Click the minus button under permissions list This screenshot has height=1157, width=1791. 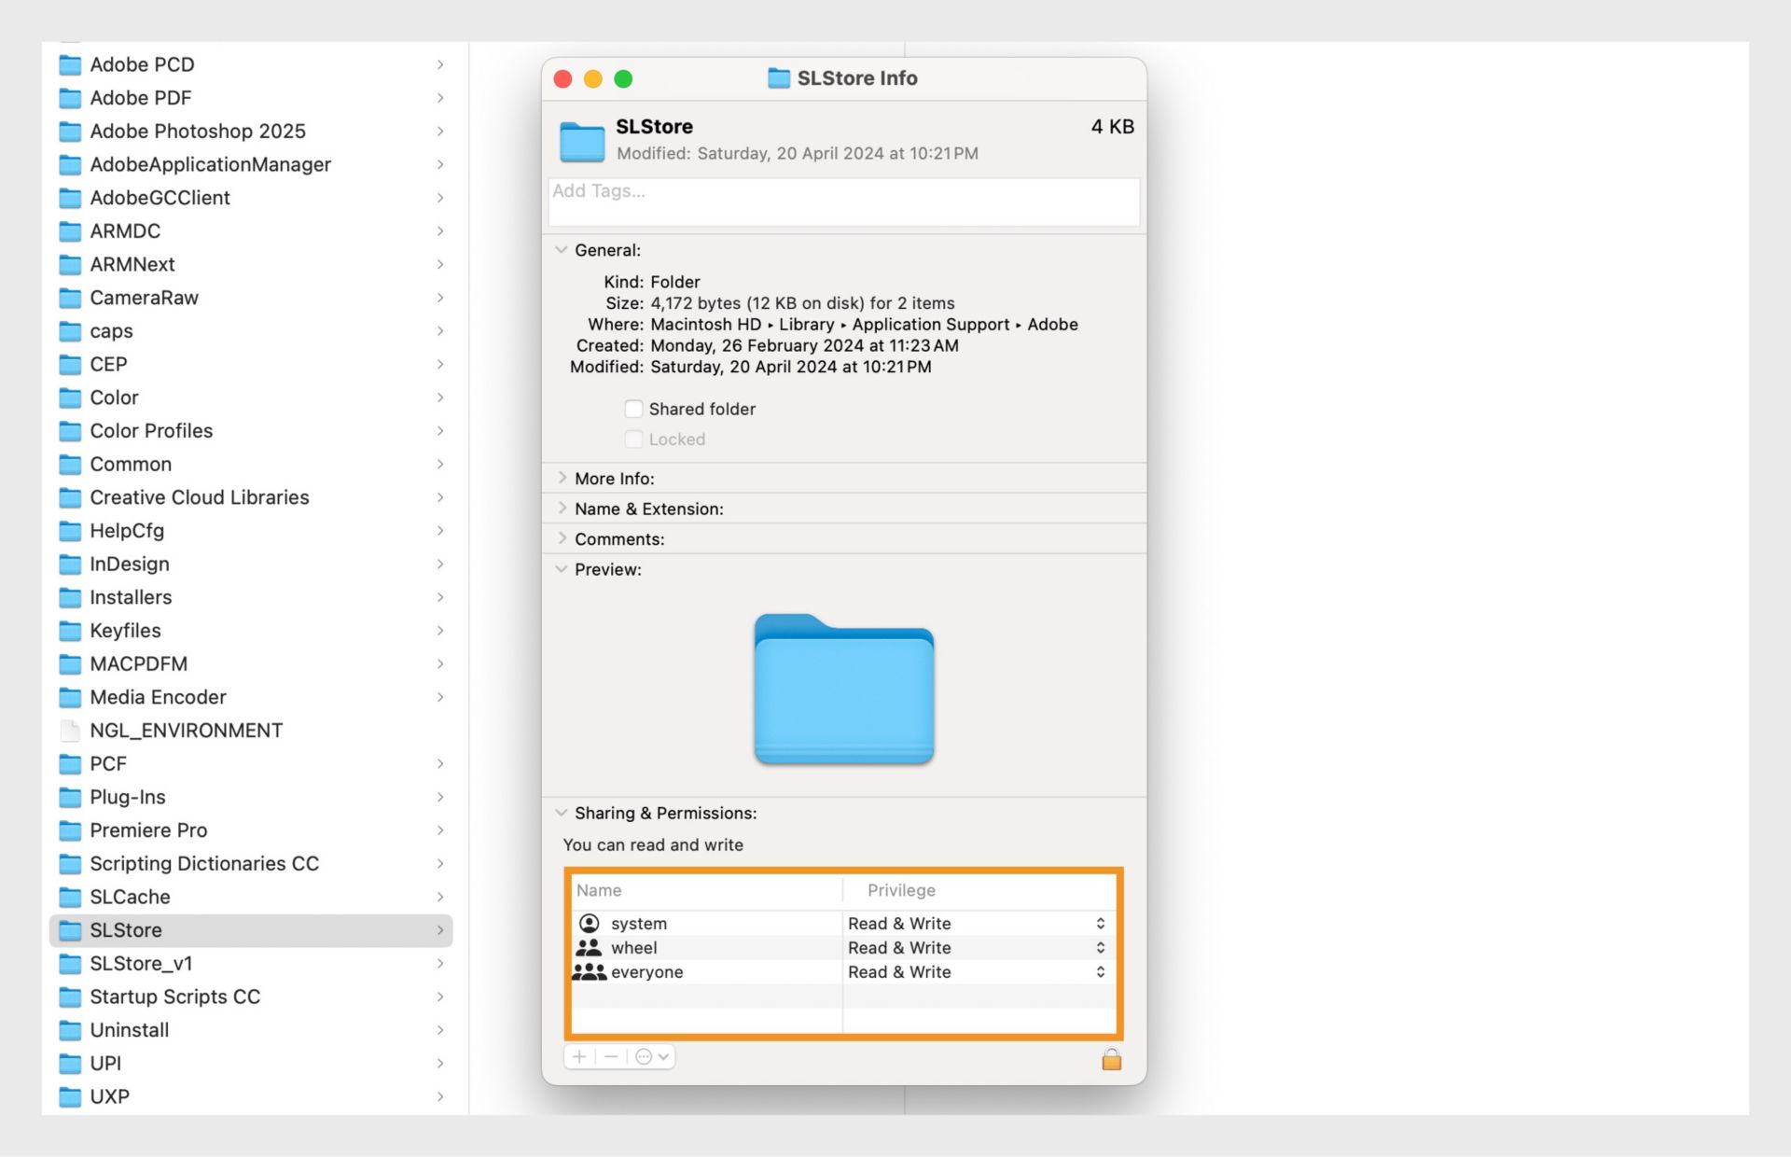[x=611, y=1057]
